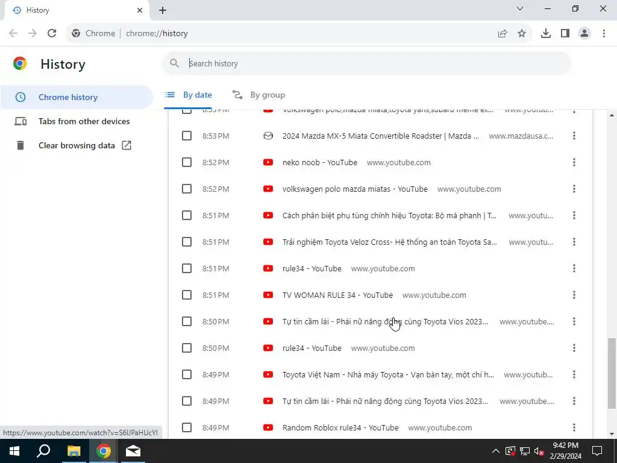Focus the Search history field

point(366,63)
